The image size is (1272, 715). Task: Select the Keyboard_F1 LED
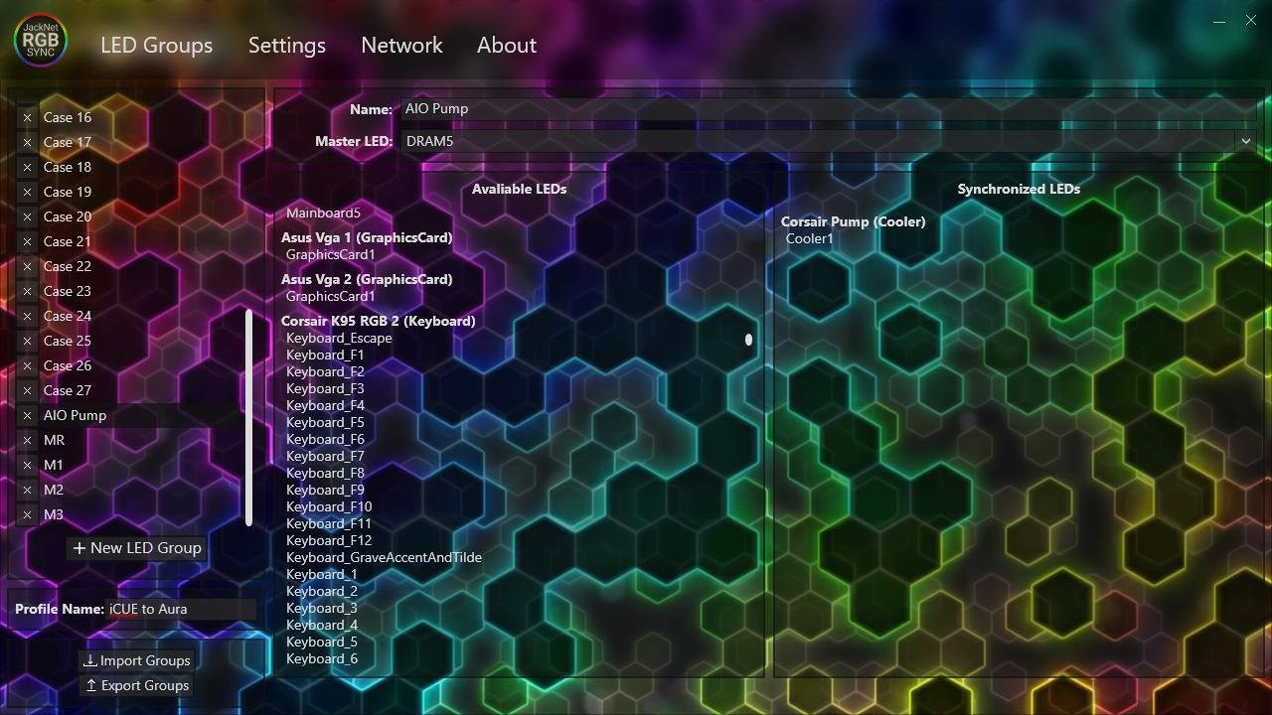point(325,355)
